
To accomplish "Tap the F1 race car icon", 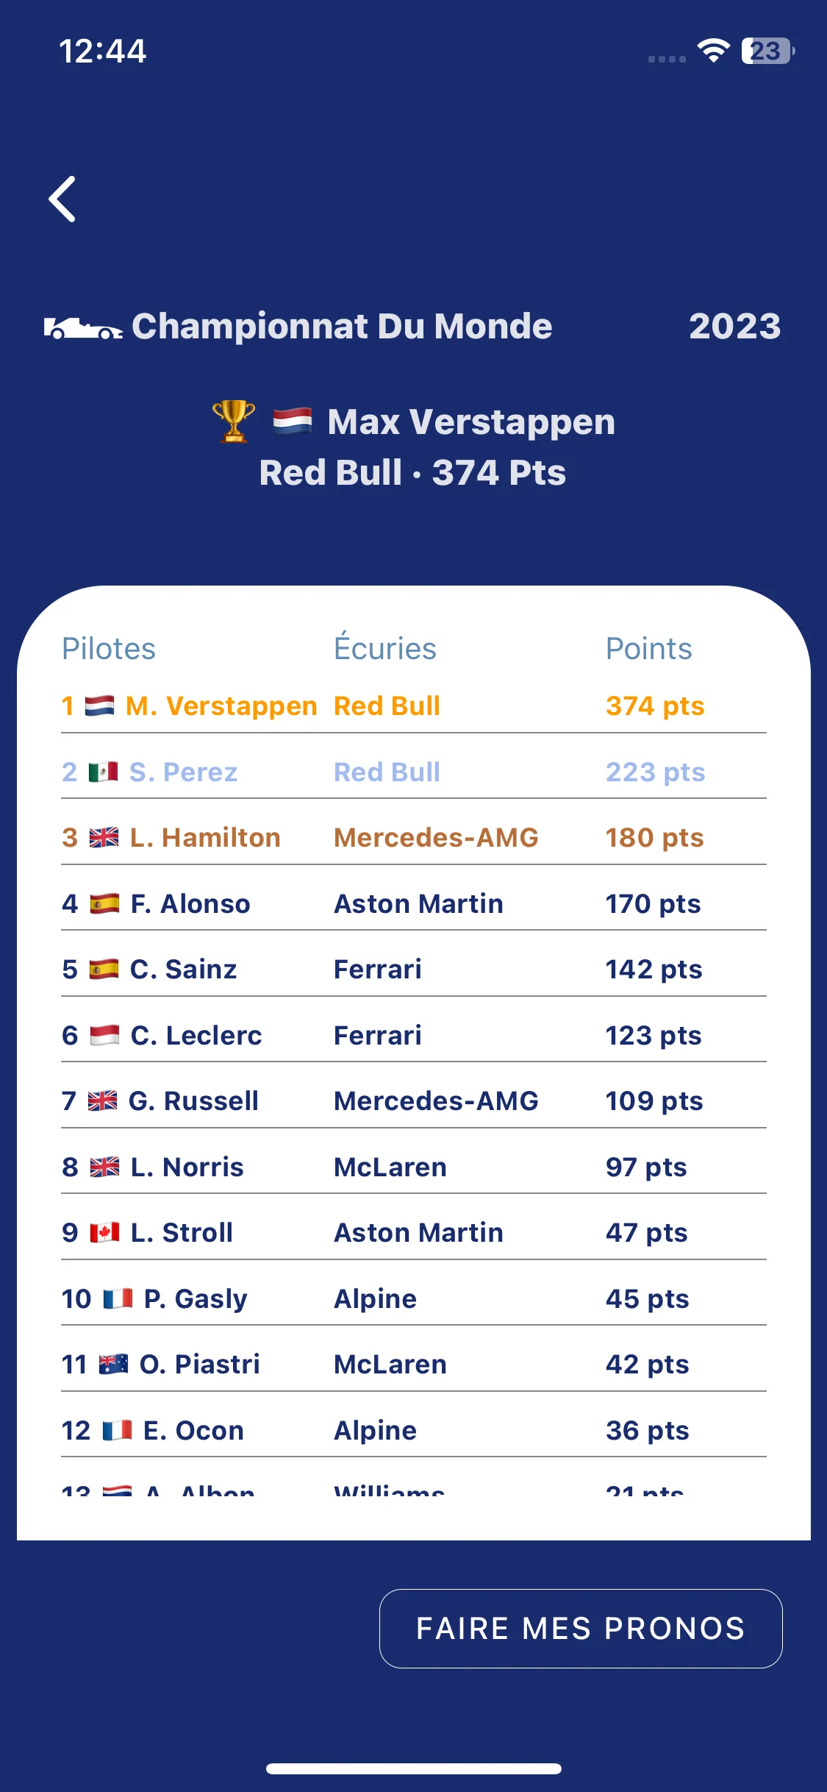I will coord(83,328).
